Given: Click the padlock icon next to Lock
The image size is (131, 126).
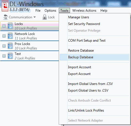Looking at the screenshot, I should [x=45, y=17].
